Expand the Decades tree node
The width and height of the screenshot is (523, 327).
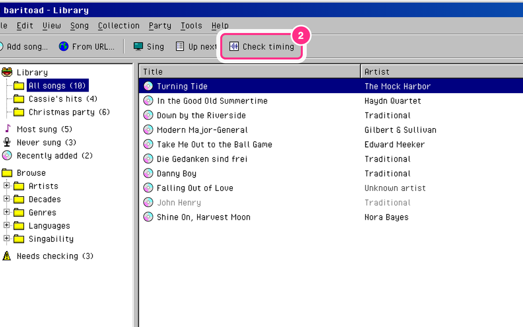6,198
